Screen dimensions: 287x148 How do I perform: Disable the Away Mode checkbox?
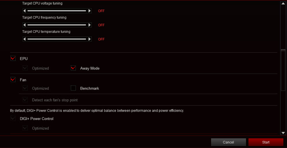(73, 68)
